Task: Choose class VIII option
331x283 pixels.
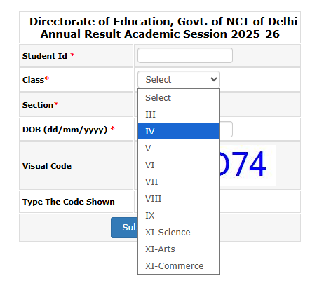Action: (x=179, y=198)
